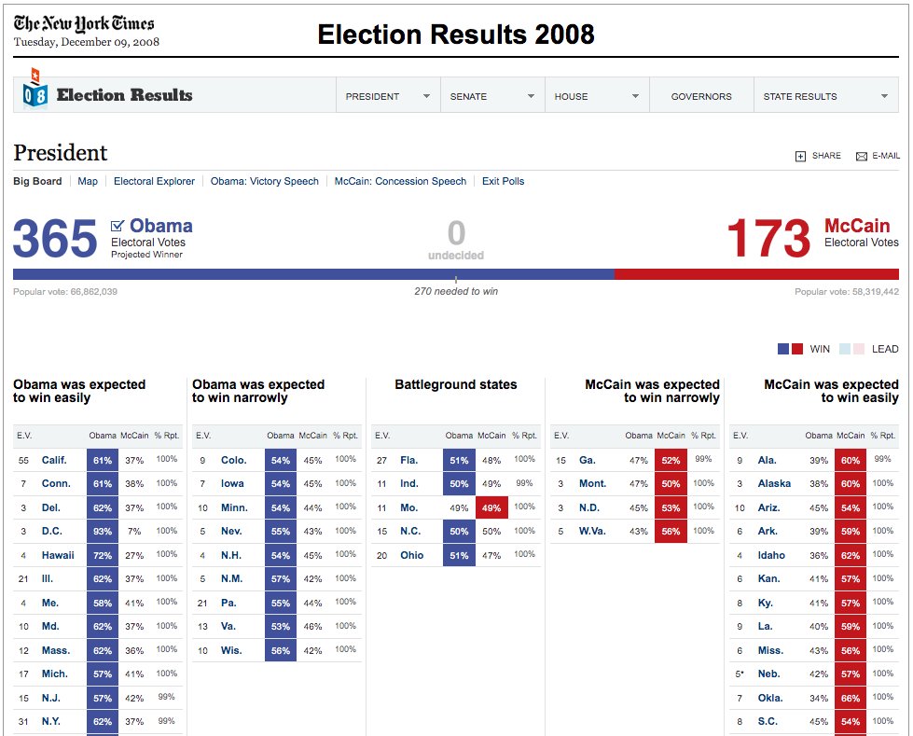Open the Exit Polls link
This screenshot has width=913, height=736.
[503, 181]
